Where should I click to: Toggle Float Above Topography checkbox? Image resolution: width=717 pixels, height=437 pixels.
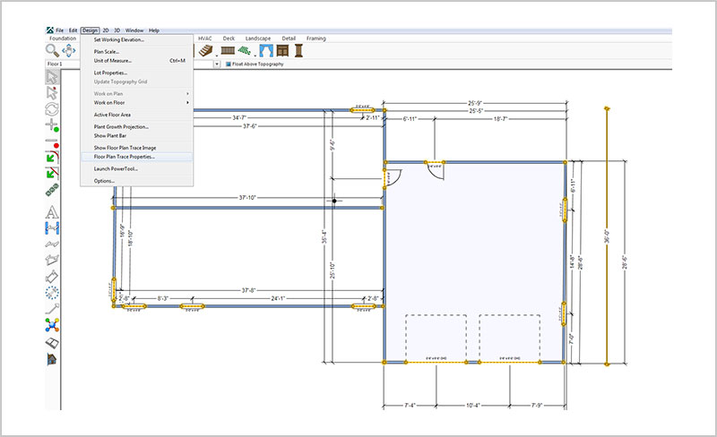229,64
